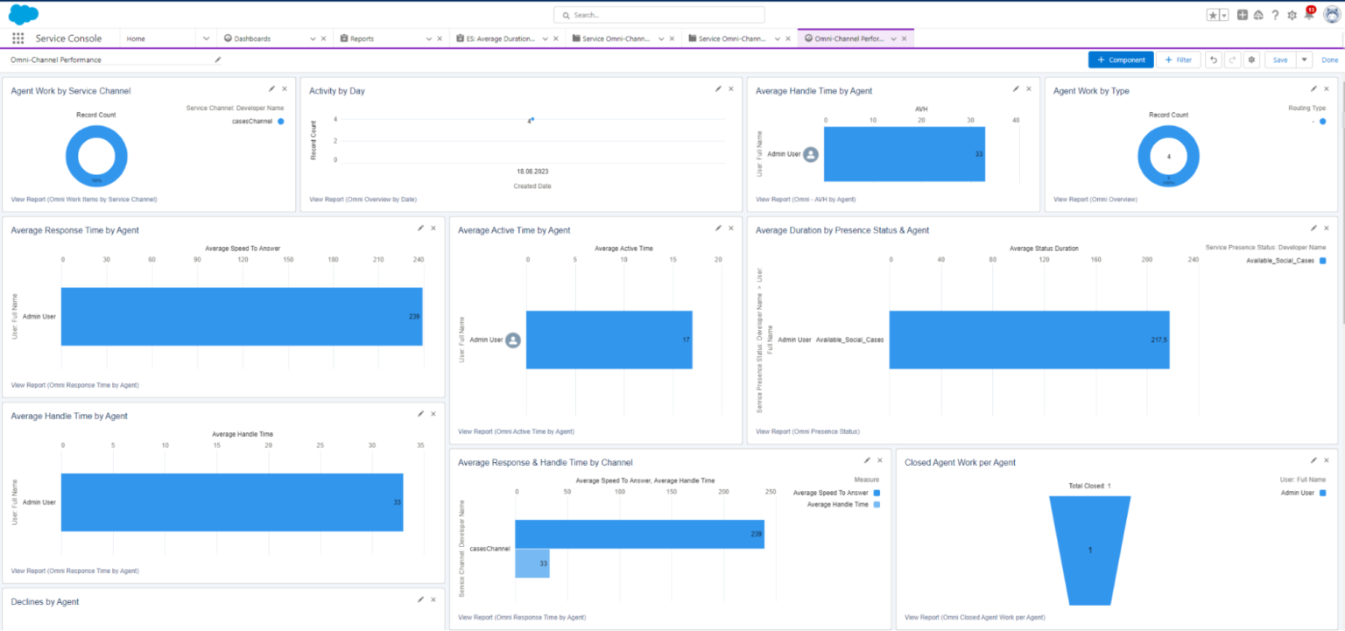Click the favorite star icon
This screenshot has width=1345, height=631.
(1212, 15)
